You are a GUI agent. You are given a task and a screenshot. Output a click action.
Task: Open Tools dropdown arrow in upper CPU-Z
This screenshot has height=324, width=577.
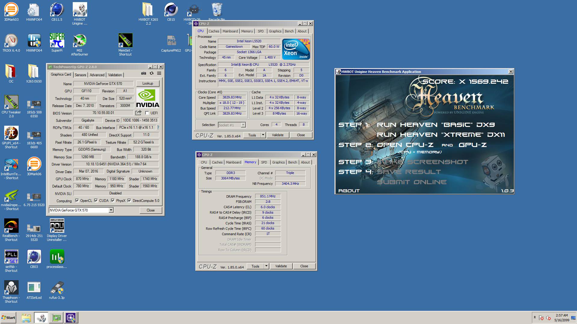[263, 135]
